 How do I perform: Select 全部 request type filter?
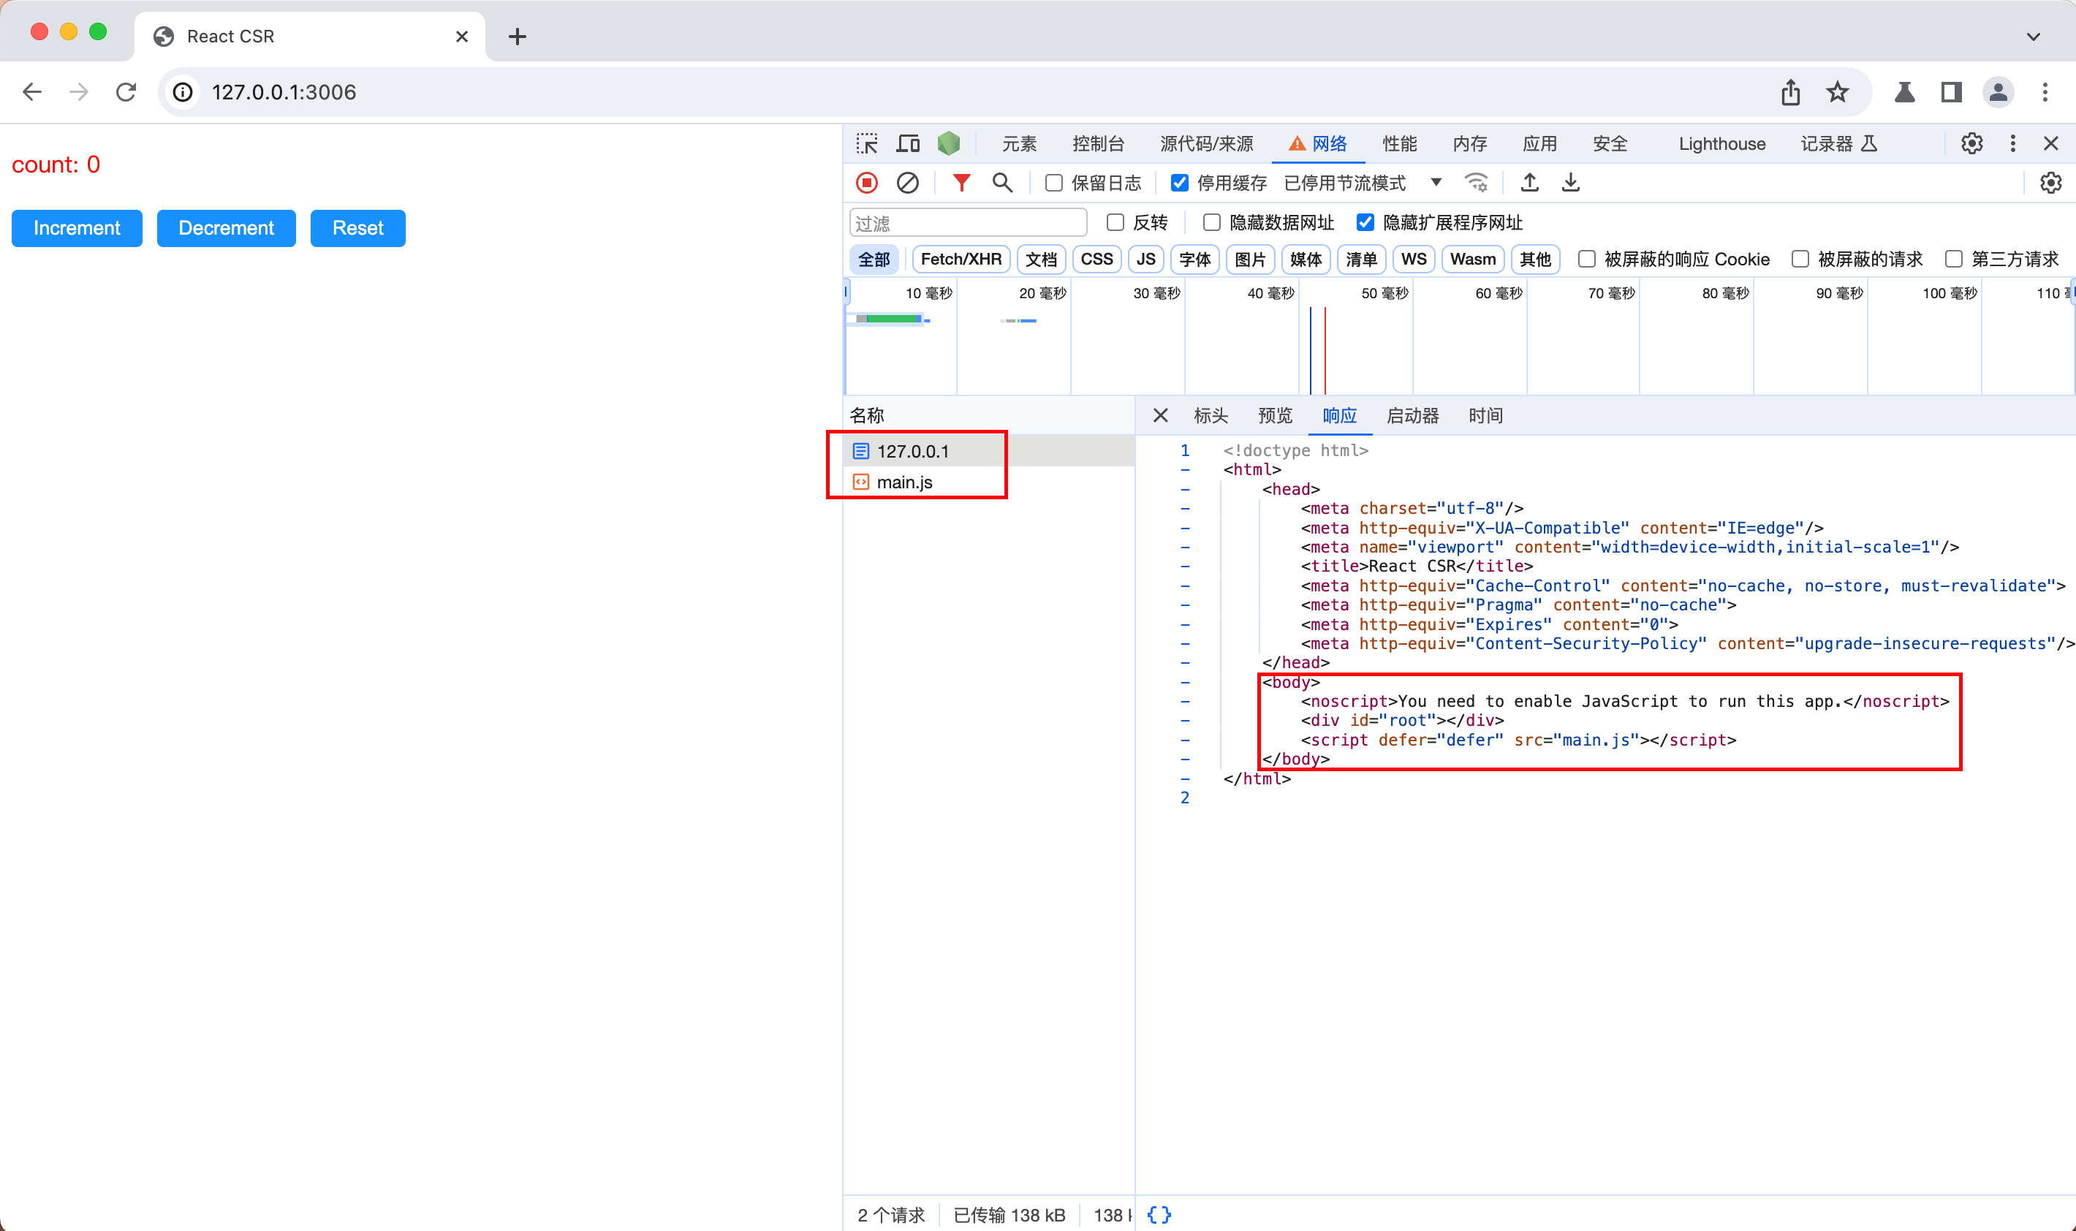tap(874, 259)
